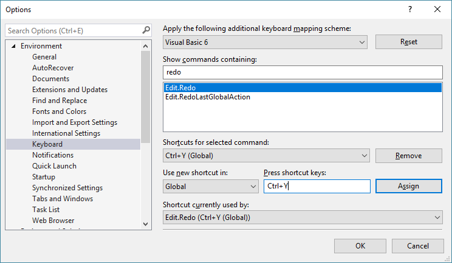The height and width of the screenshot is (263, 452).
Task: Click the search magnifier icon in Search Options
Action: (x=146, y=30)
